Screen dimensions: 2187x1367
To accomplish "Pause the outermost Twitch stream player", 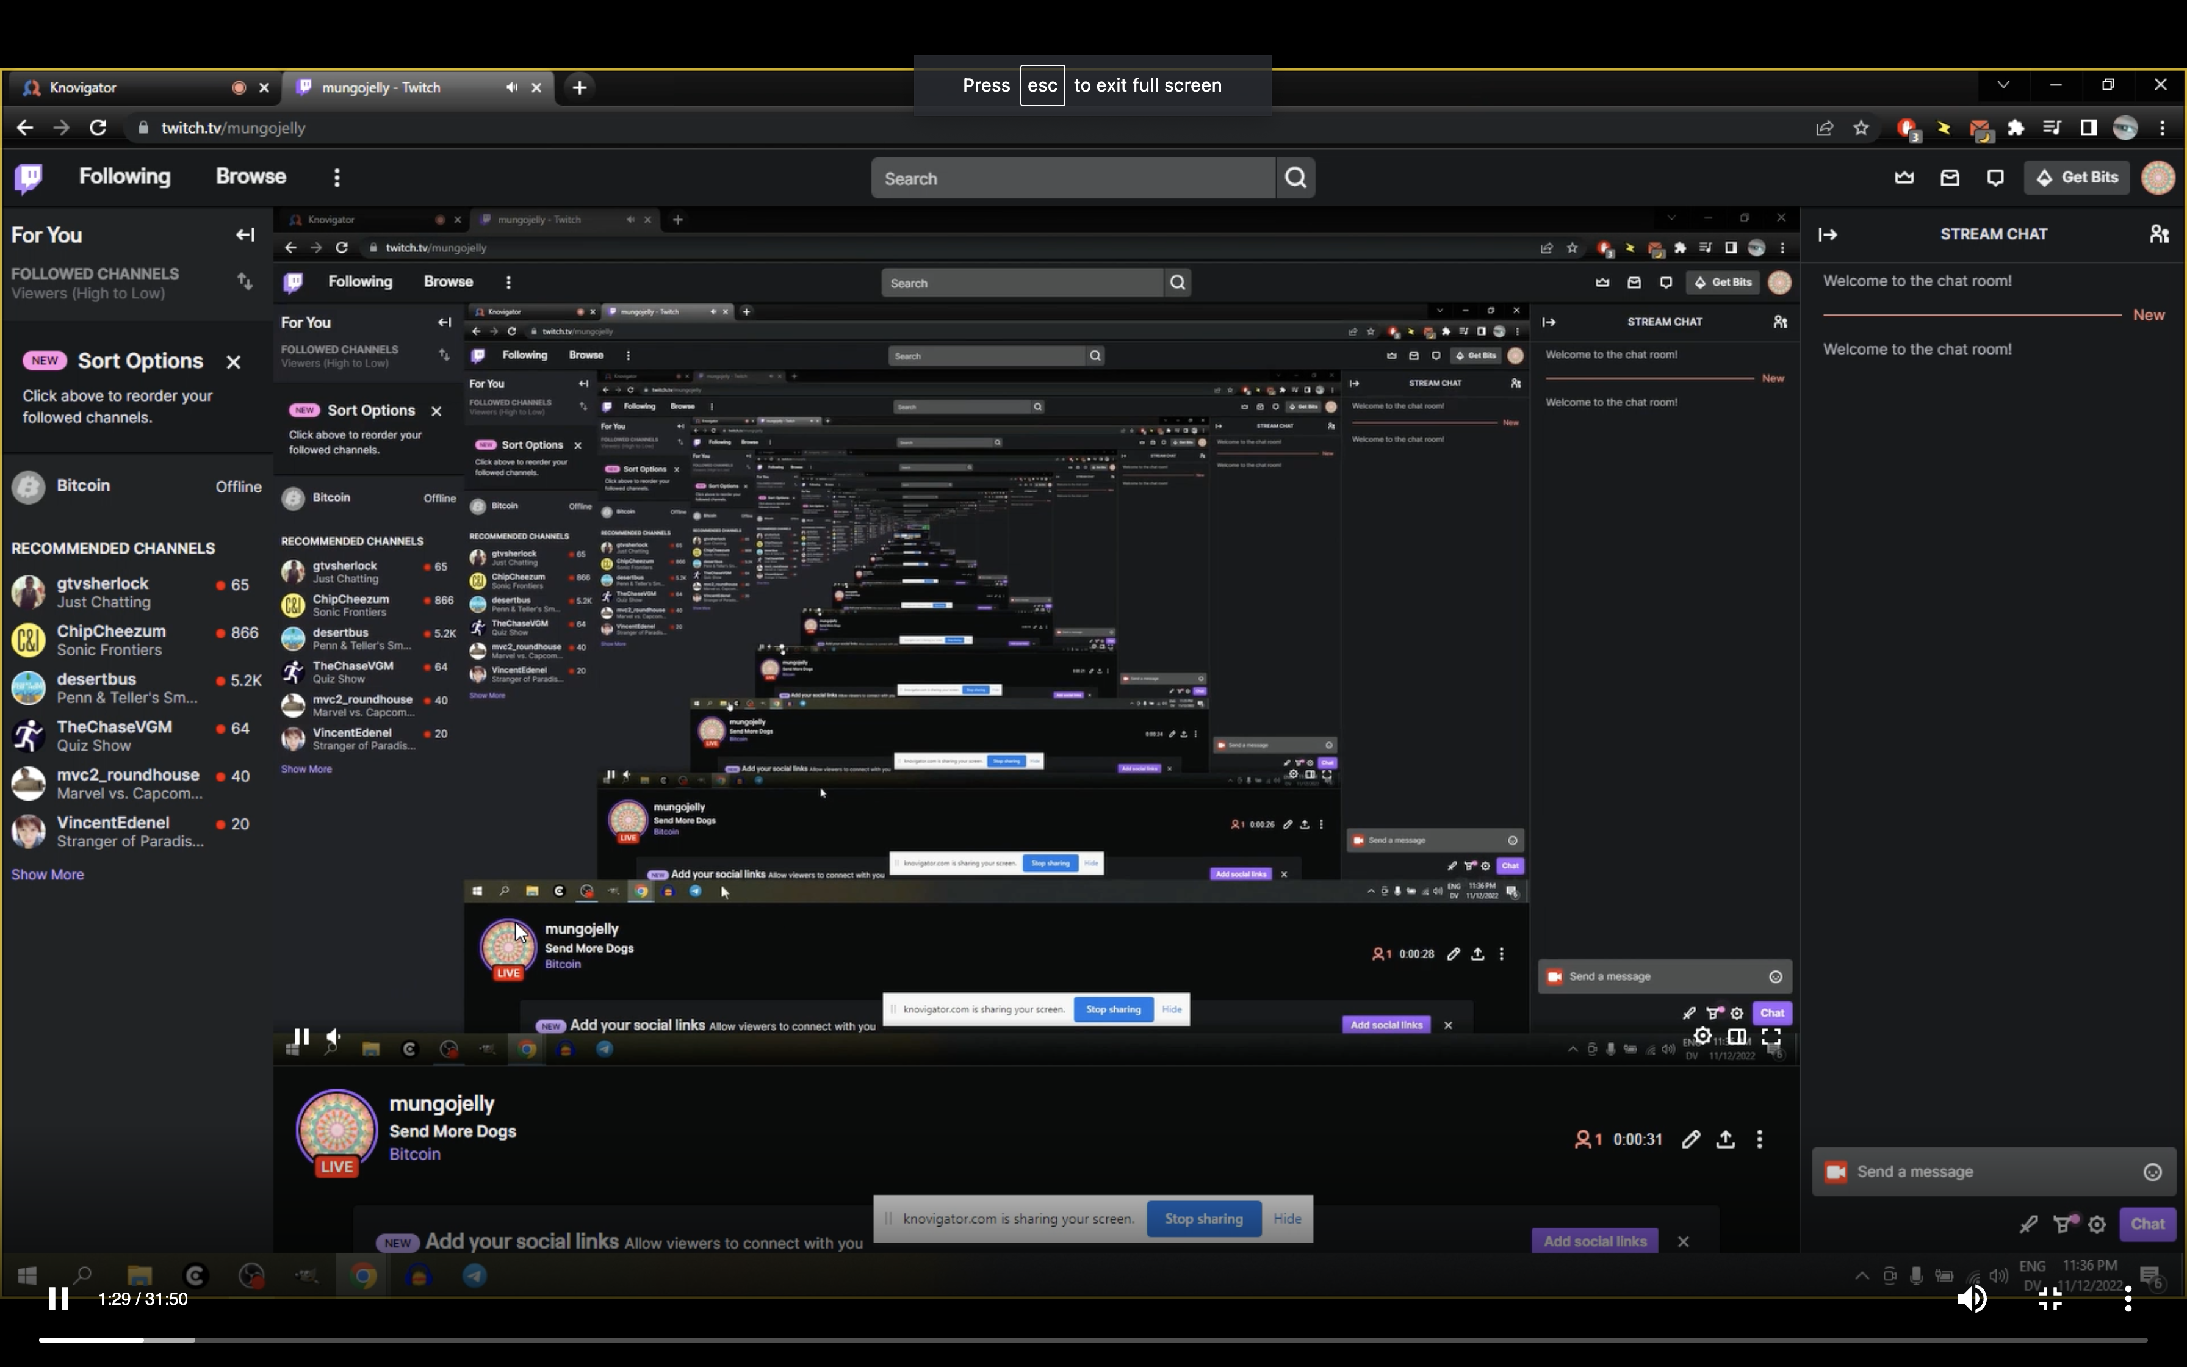I will point(302,1036).
